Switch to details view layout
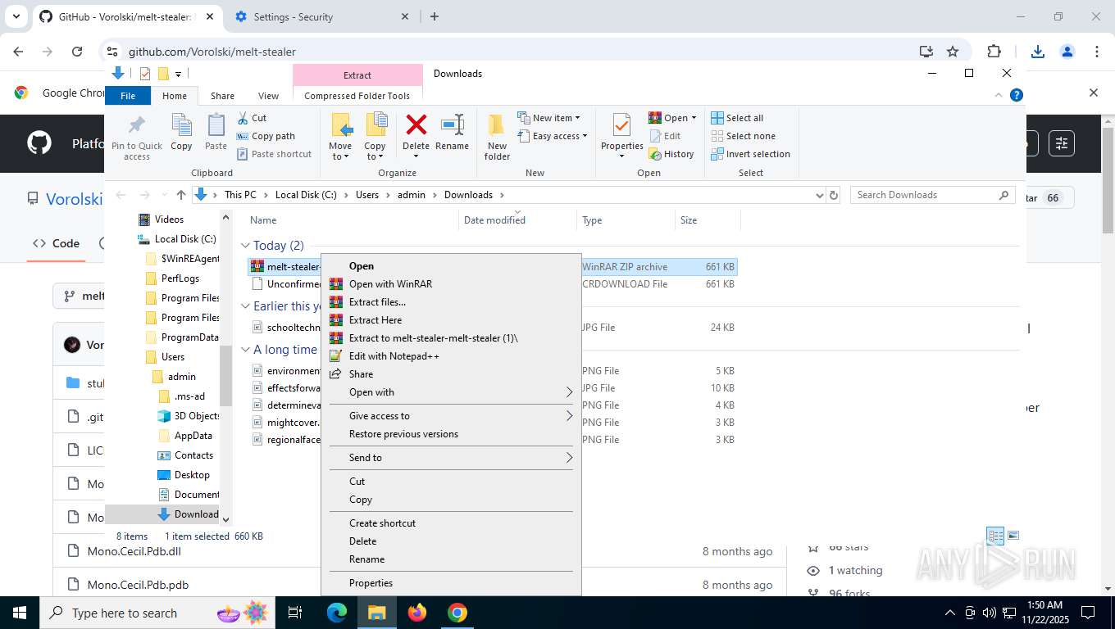The width and height of the screenshot is (1115, 629). (995, 536)
